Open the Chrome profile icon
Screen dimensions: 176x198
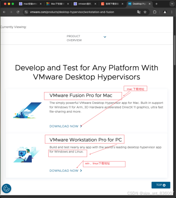point(165,12)
